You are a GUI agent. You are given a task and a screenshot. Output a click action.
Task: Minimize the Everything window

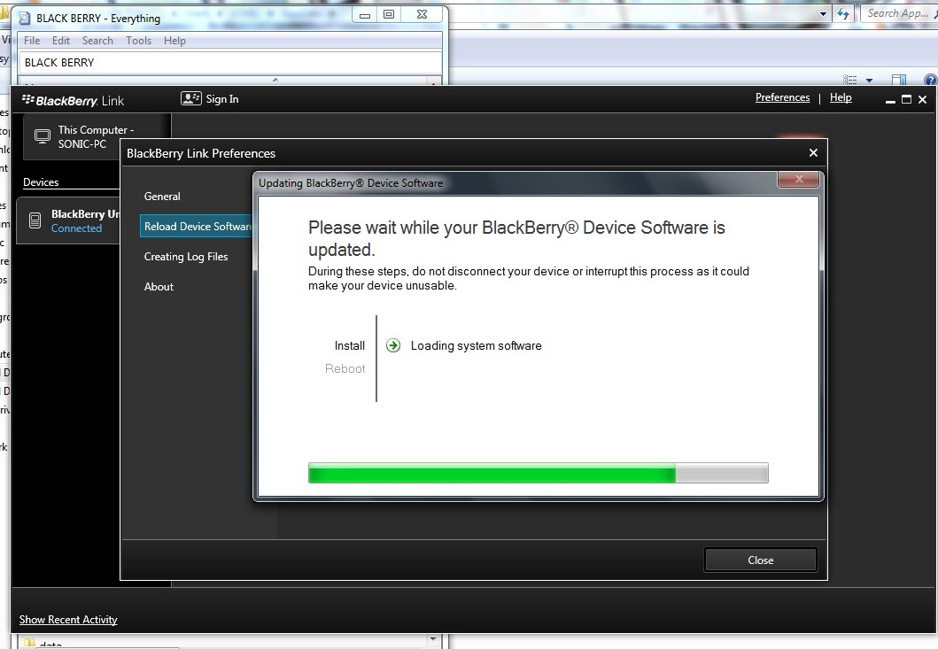364,14
